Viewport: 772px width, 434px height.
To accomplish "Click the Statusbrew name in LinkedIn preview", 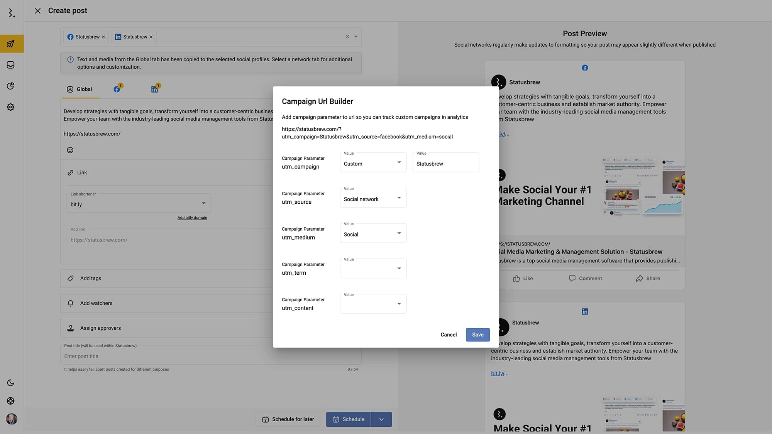I will click(525, 323).
